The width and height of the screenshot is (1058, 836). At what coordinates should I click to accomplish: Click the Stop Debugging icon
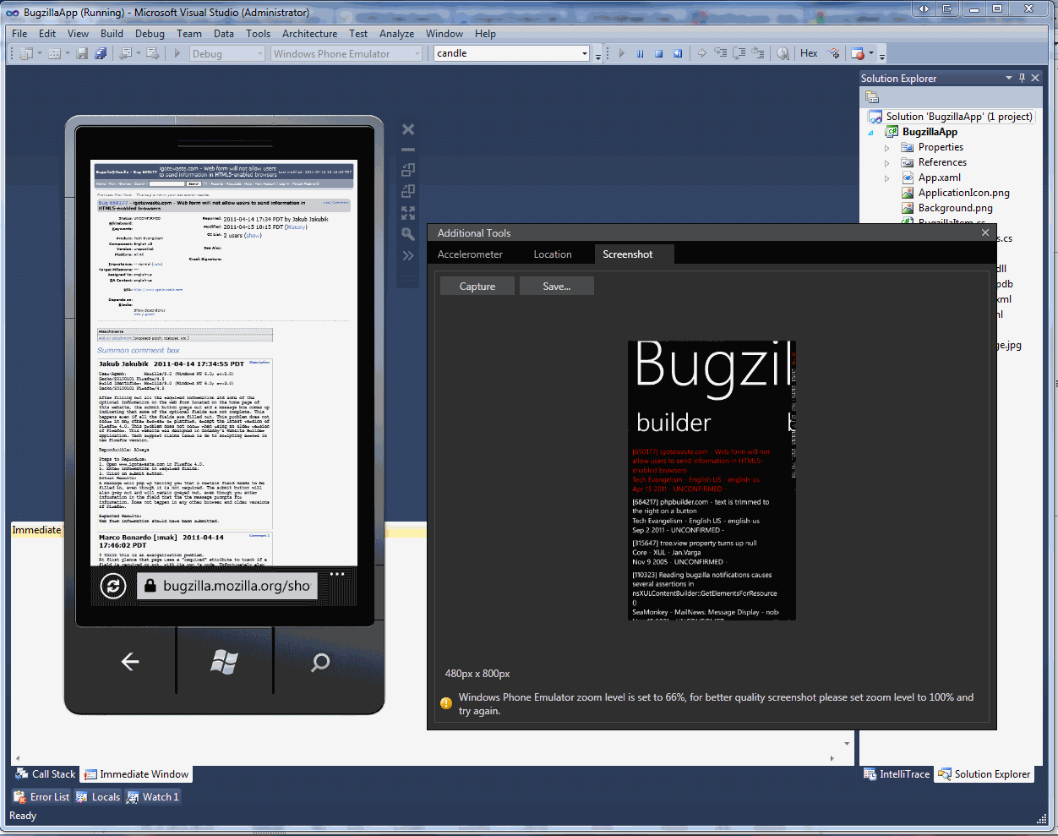click(659, 53)
